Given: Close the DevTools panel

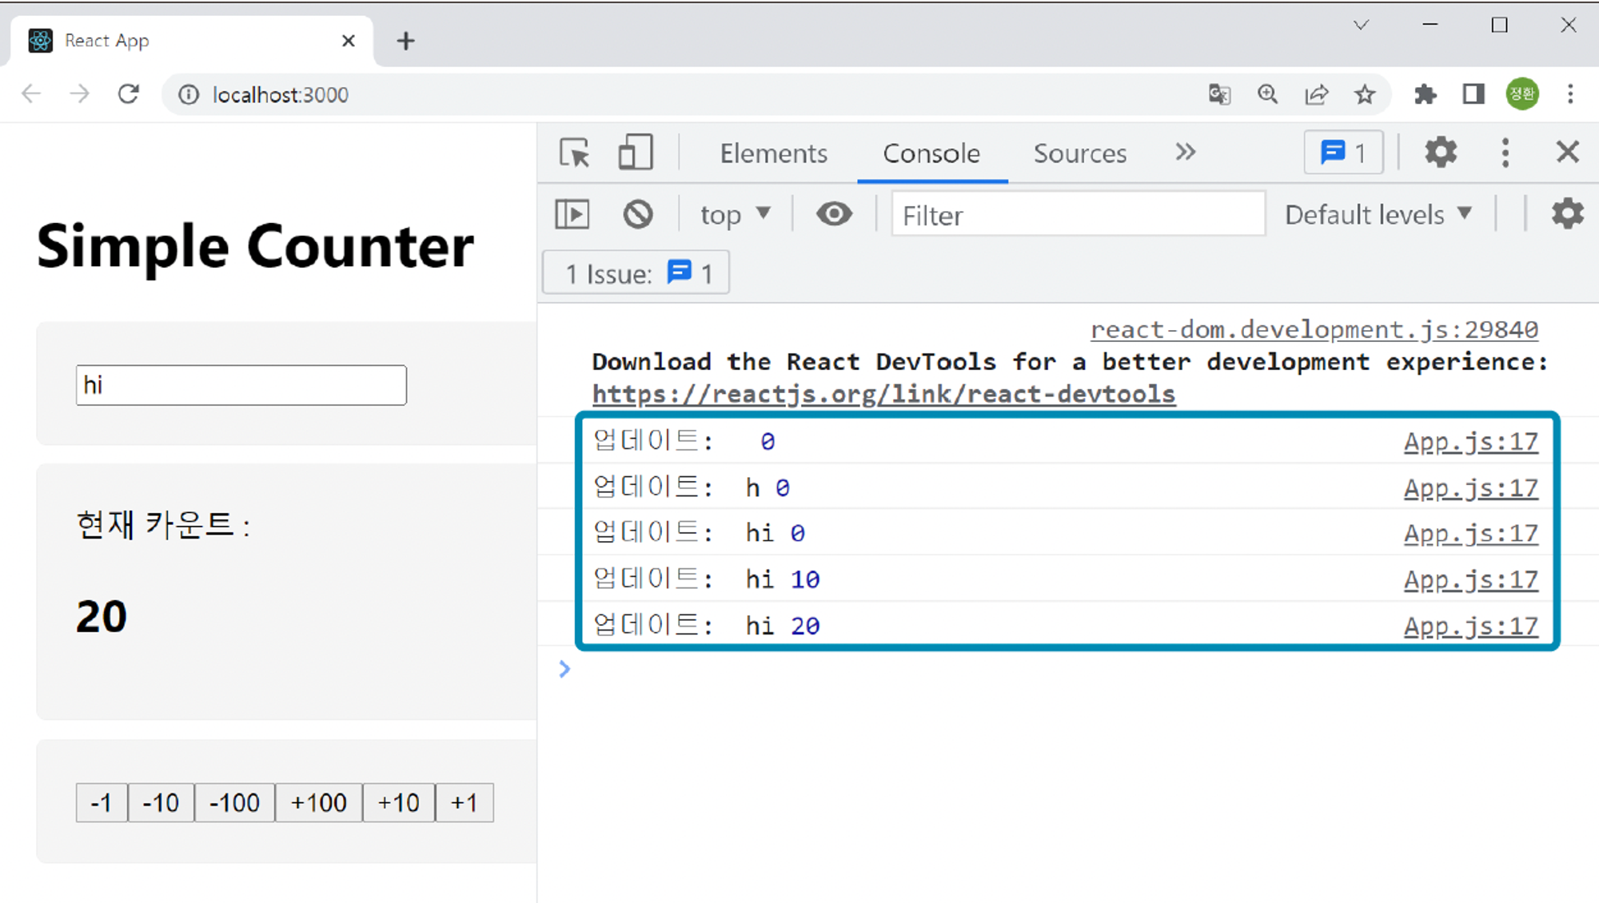Looking at the screenshot, I should [x=1567, y=152].
